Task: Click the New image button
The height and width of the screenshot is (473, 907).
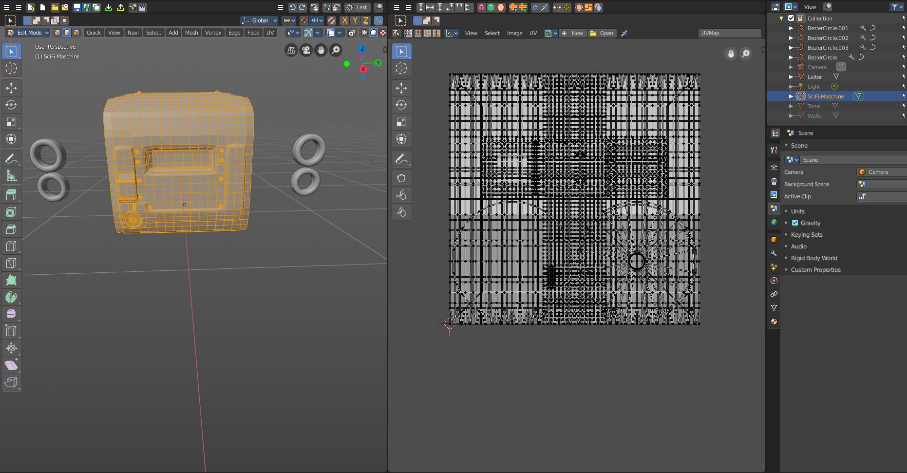Action: click(573, 33)
